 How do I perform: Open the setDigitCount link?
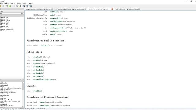56,21
